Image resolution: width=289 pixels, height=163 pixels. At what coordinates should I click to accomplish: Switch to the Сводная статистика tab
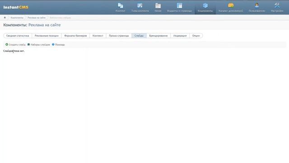point(18,36)
